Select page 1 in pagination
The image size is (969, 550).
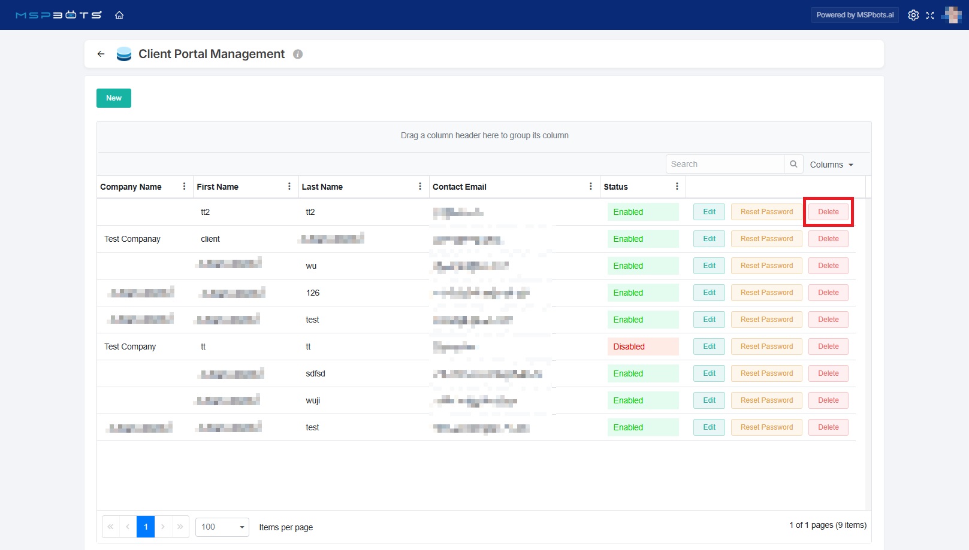click(x=146, y=527)
